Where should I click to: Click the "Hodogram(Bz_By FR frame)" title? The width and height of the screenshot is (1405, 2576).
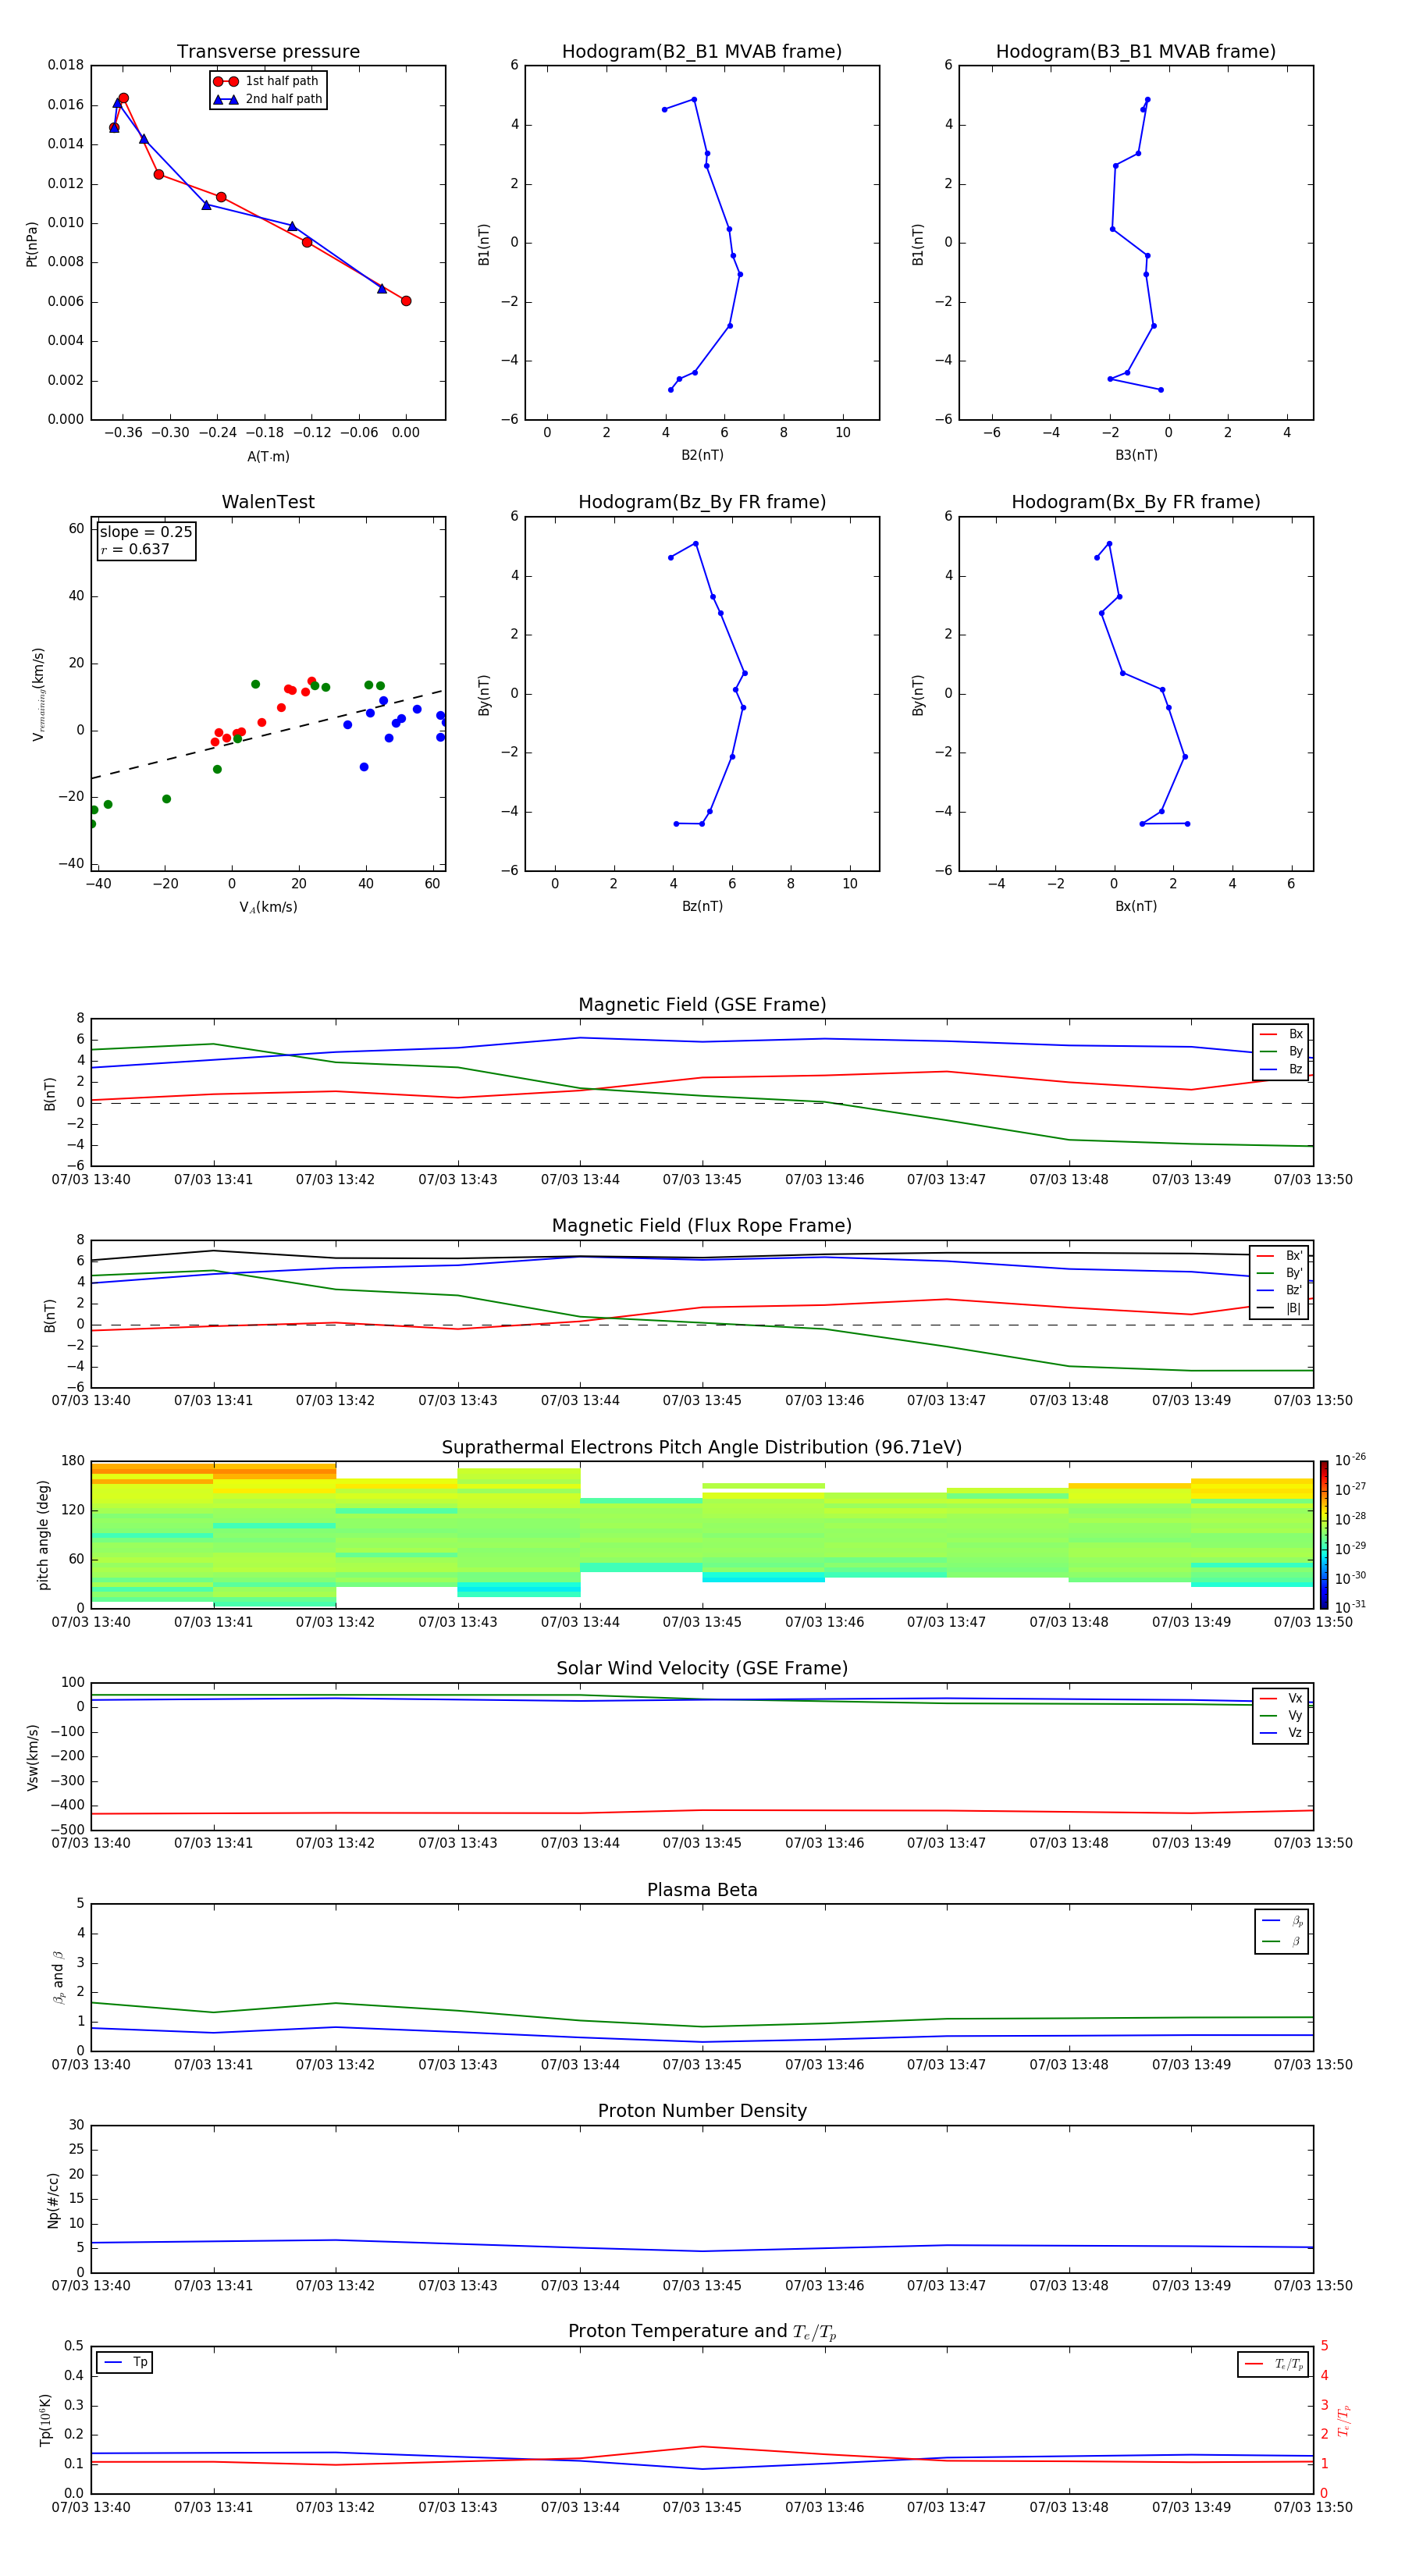702,502
